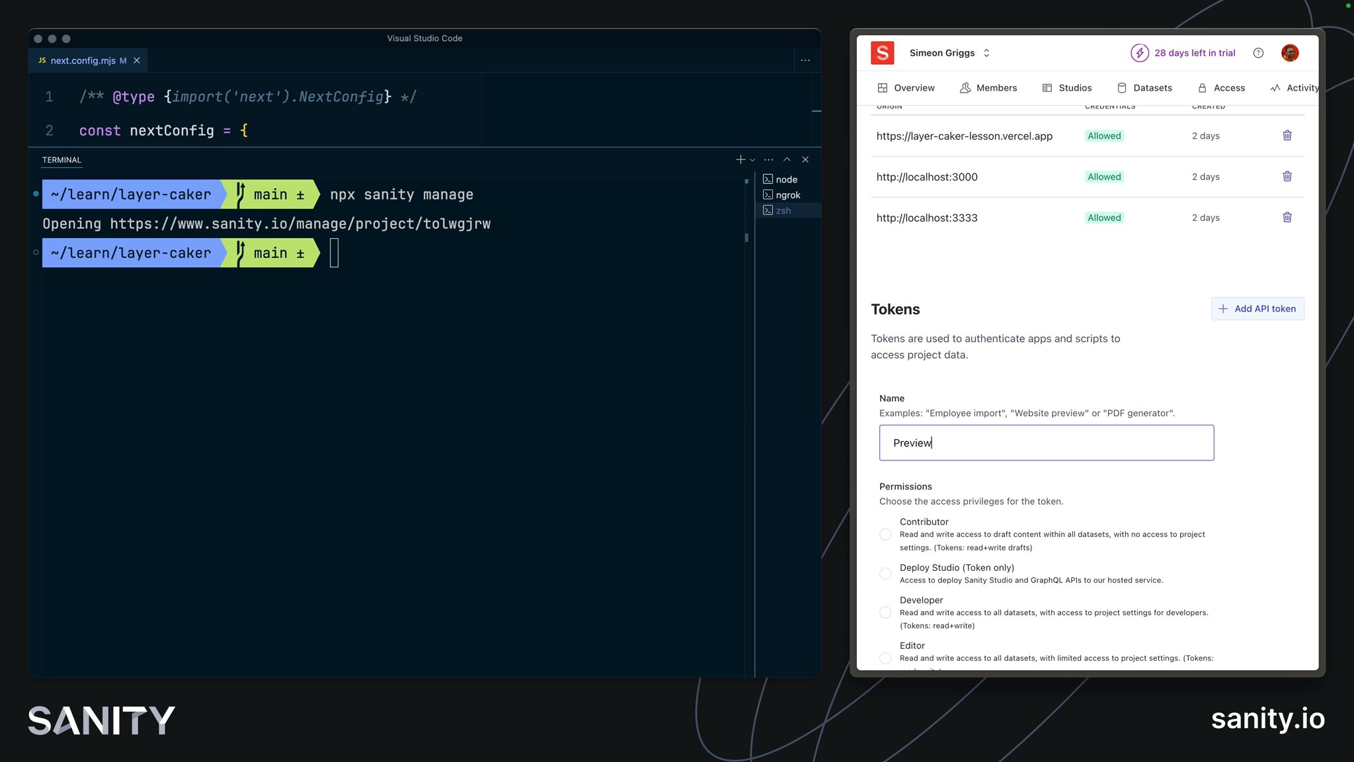Click the Allowed badge for layer-caker-lesson.vercel.app
Viewport: 1354px width, 762px height.
point(1104,136)
